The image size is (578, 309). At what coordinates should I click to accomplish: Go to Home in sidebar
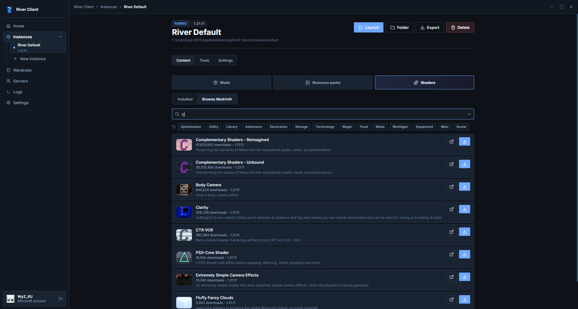coord(34,26)
